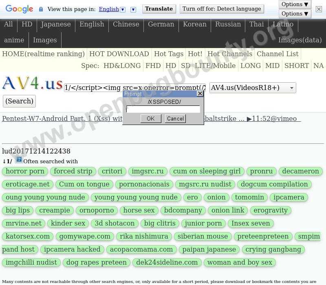Filter by the LONG spec
This screenshot has height=285, width=326.
pyautogui.click(x=251, y=66)
